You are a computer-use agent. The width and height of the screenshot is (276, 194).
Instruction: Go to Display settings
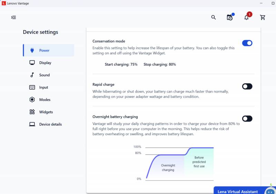point(49,63)
